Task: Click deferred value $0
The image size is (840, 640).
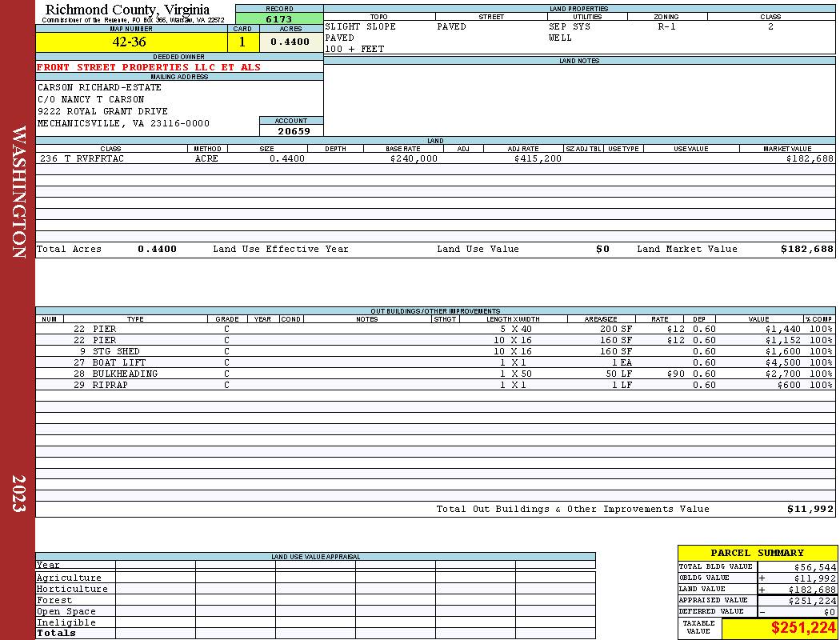Action: (830, 612)
